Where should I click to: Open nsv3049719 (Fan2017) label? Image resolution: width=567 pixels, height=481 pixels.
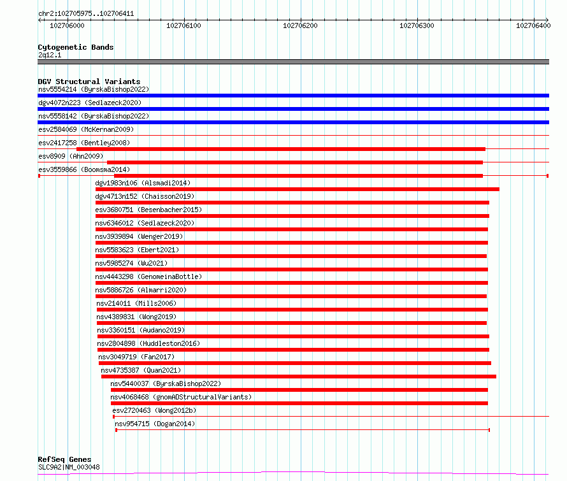(x=137, y=357)
